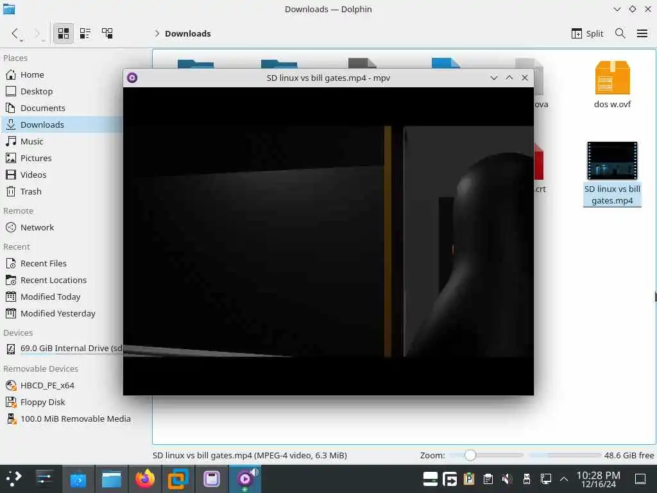This screenshot has height=493, width=657.
Task: Open the purple disk utility taskbar icon
Action: point(212,479)
